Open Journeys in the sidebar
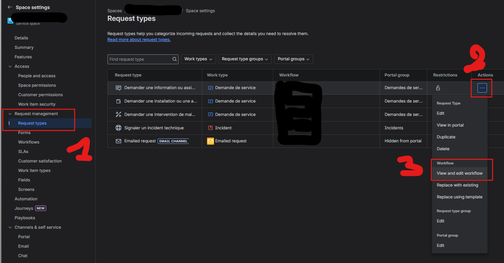Image resolution: width=504 pixels, height=263 pixels. (x=24, y=209)
